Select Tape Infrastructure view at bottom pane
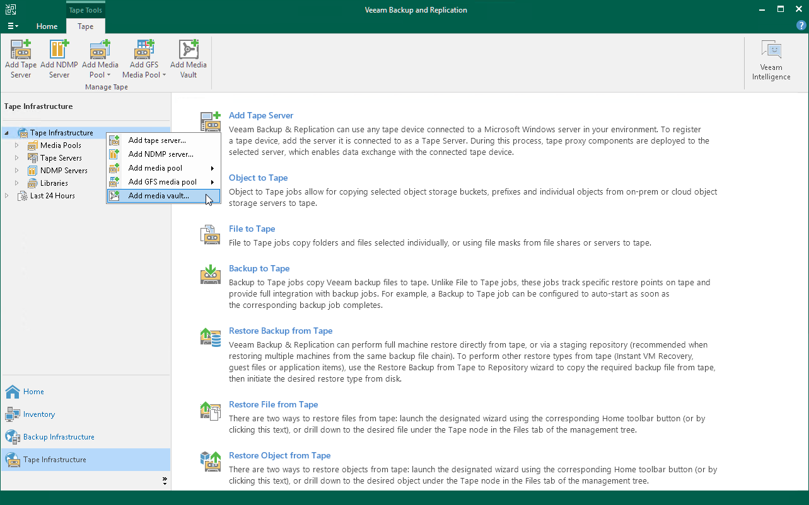Screen dimensions: 809x505 coord(85,460)
